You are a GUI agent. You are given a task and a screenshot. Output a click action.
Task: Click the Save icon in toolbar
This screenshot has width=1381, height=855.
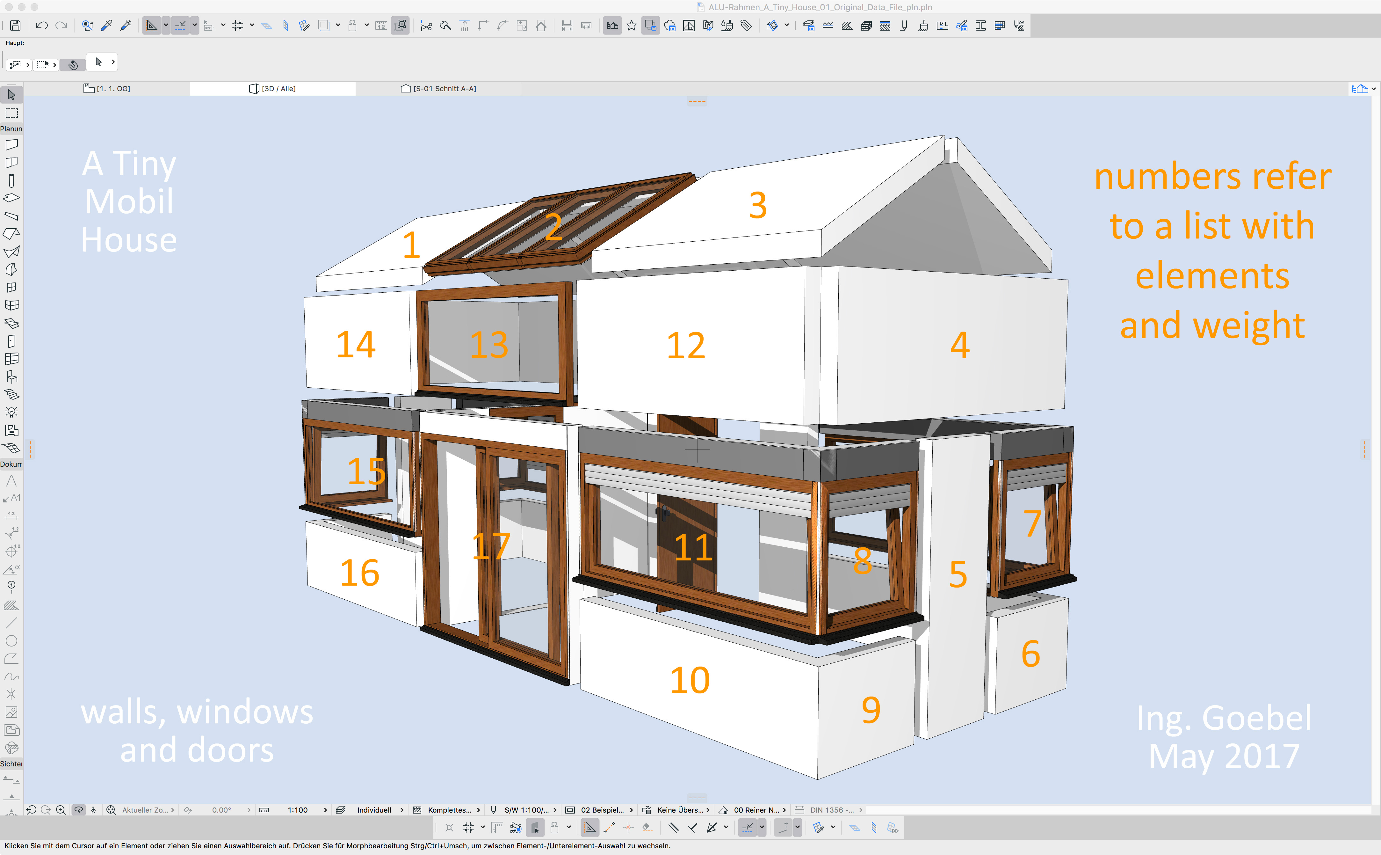point(15,26)
